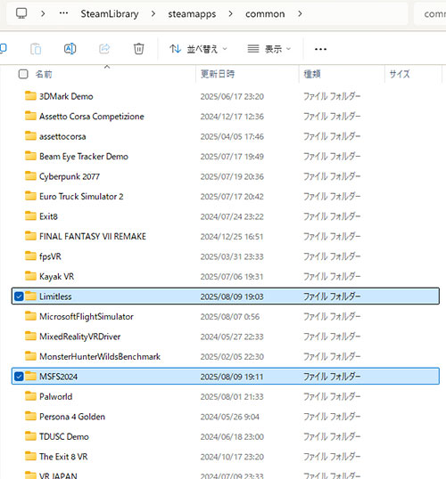This screenshot has height=479, width=446.
Task: Click the Euro Truck Simulator 2 folder icon
Action: pyautogui.click(x=30, y=196)
